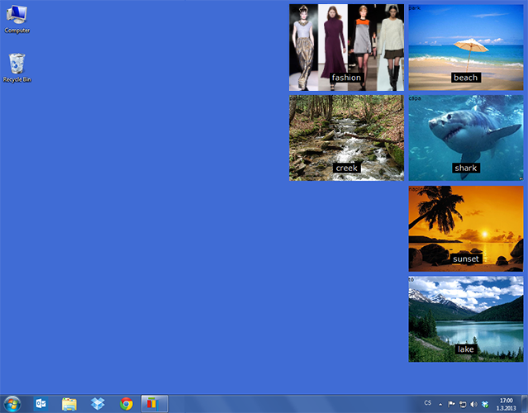Pick the sunset image tile

(465, 228)
